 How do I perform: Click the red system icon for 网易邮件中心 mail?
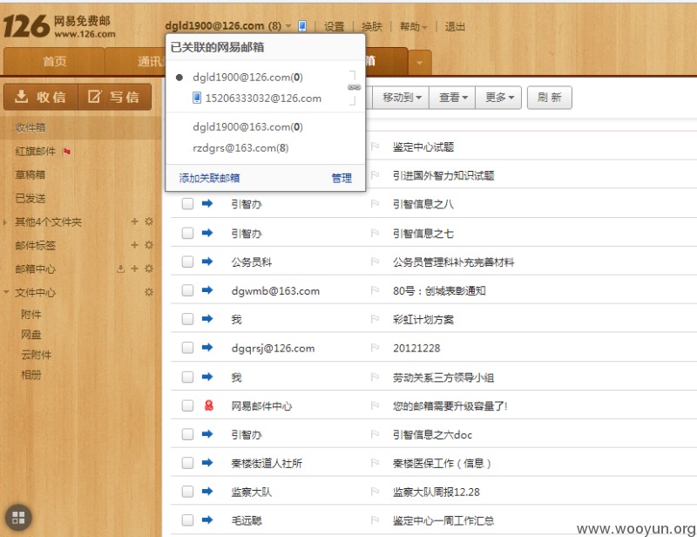click(208, 405)
